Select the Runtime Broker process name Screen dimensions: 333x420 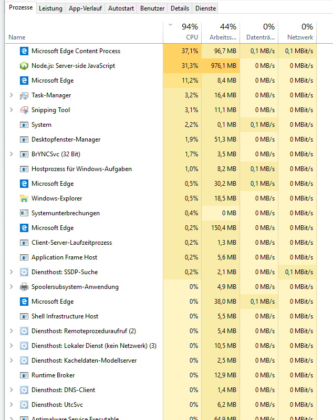click(53, 375)
